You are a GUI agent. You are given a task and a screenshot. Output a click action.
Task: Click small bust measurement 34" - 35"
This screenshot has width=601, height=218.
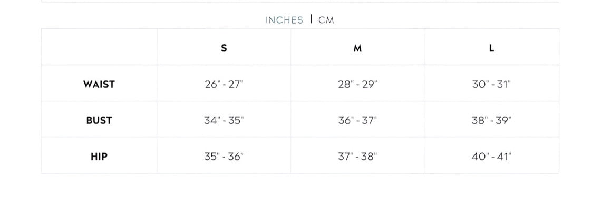[x=224, y=120]
